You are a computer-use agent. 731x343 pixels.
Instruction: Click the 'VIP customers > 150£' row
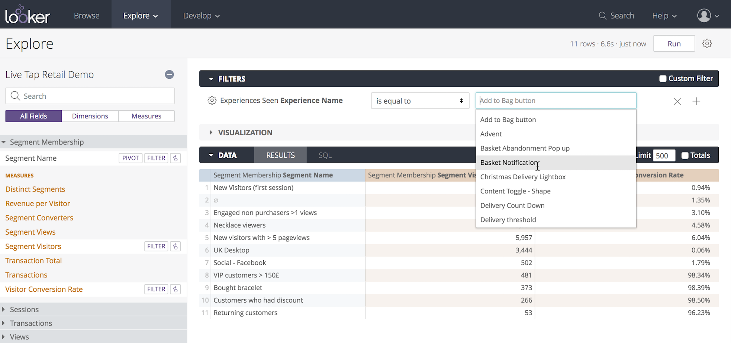[x=459, y=275]
